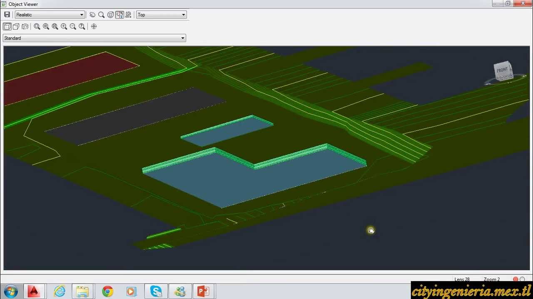Open Skype from the taskbar
533x299 pixels.
[x=156, y=291]
